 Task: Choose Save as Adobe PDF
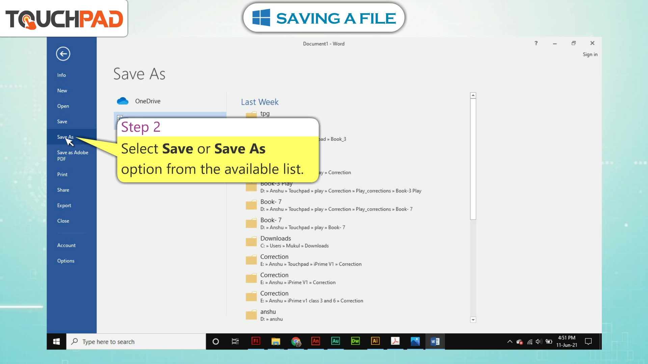tap(73, 156)
